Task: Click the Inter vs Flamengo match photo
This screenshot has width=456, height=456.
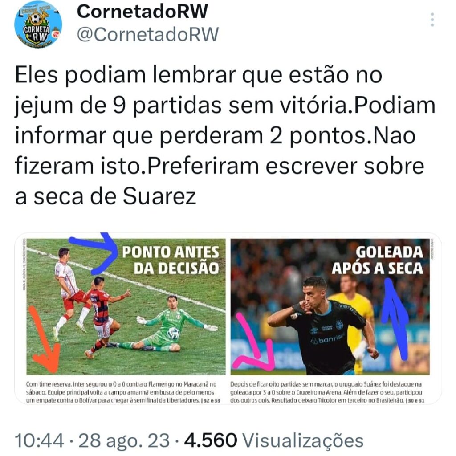Action: point(126,306)
